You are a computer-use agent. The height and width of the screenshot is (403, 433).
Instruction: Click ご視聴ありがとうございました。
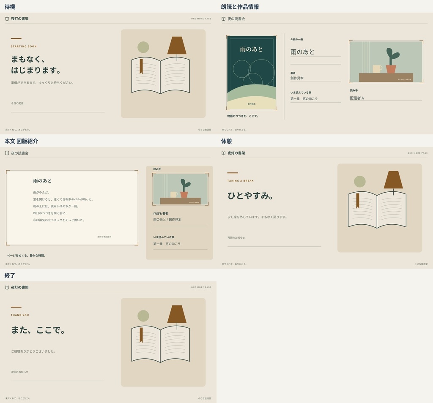[x=33, y=351]
